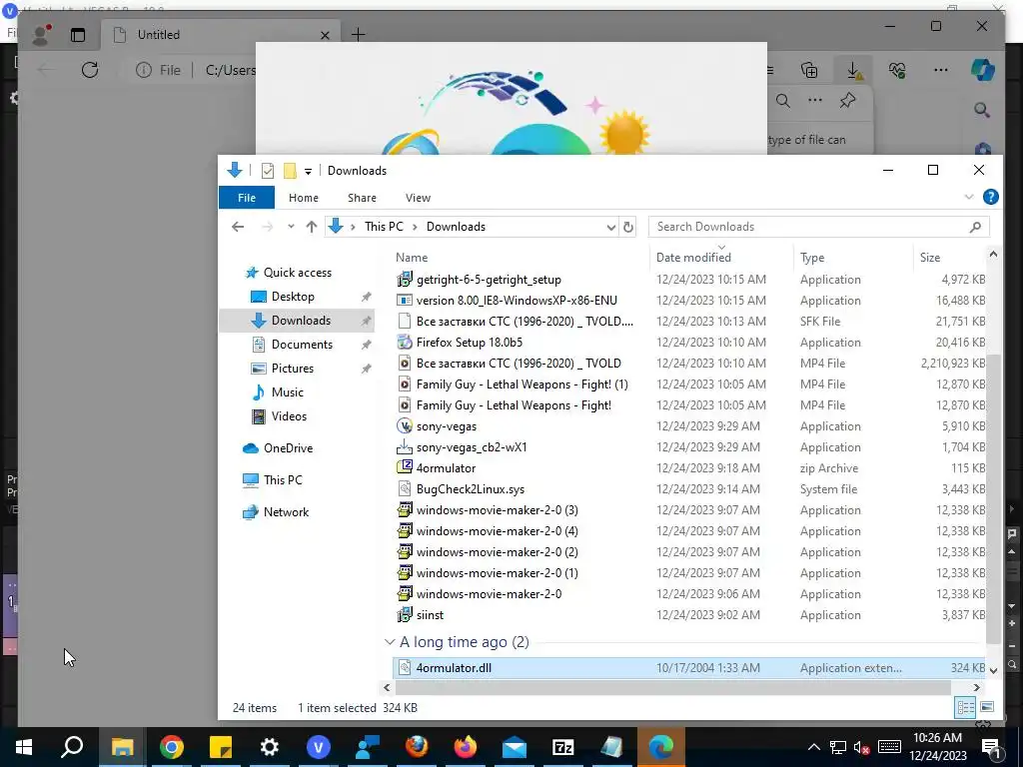Open Edge profile icon
The image size is (1023, 767).
click(41, 35)
